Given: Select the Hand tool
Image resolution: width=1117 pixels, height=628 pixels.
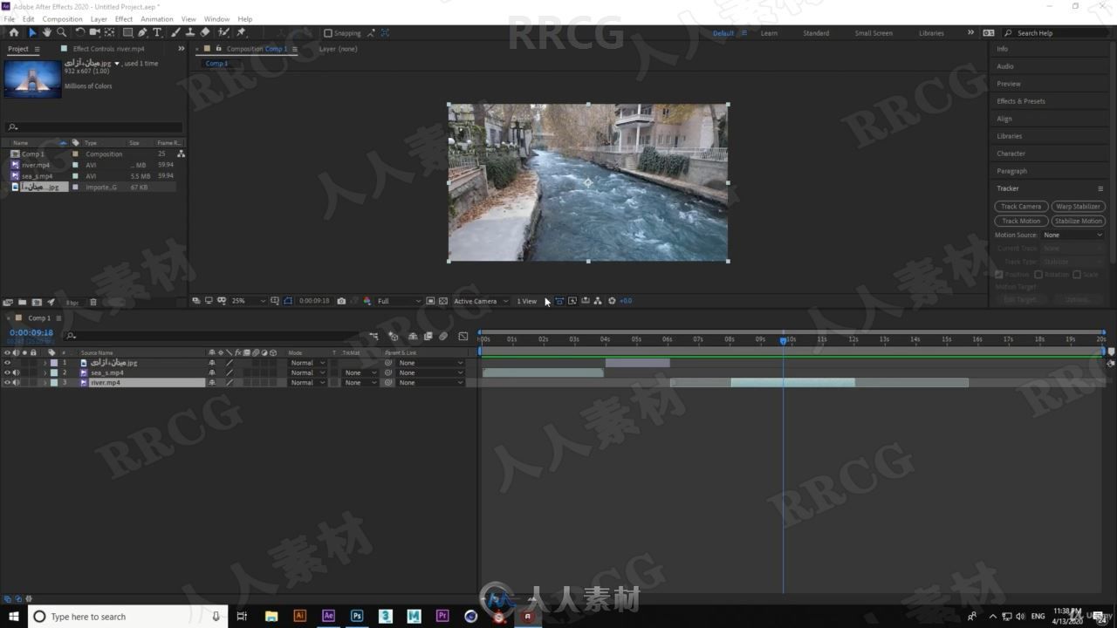Looking at the screenshot, I should point(47,32).
